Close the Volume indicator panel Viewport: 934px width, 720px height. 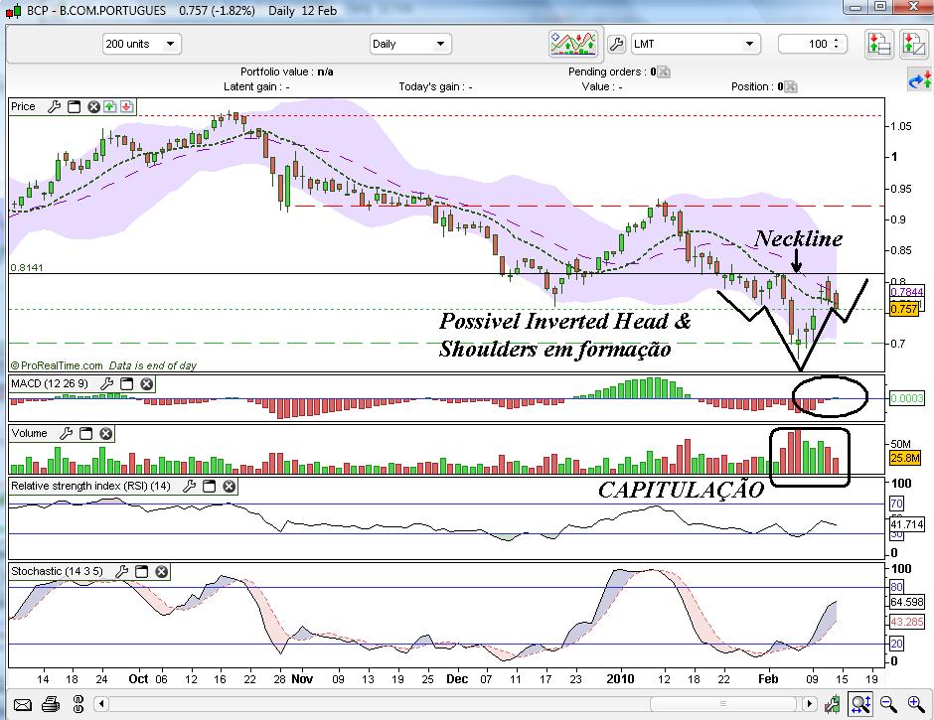point(105,434)
